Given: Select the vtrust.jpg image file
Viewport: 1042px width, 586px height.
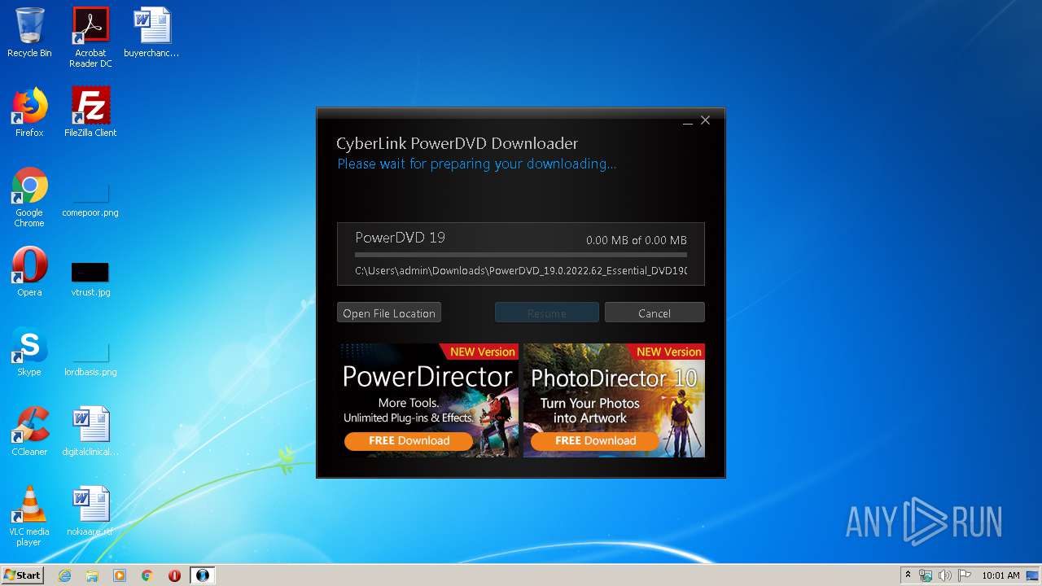Looking at the screenshot, I should click(x=90, y=280).
